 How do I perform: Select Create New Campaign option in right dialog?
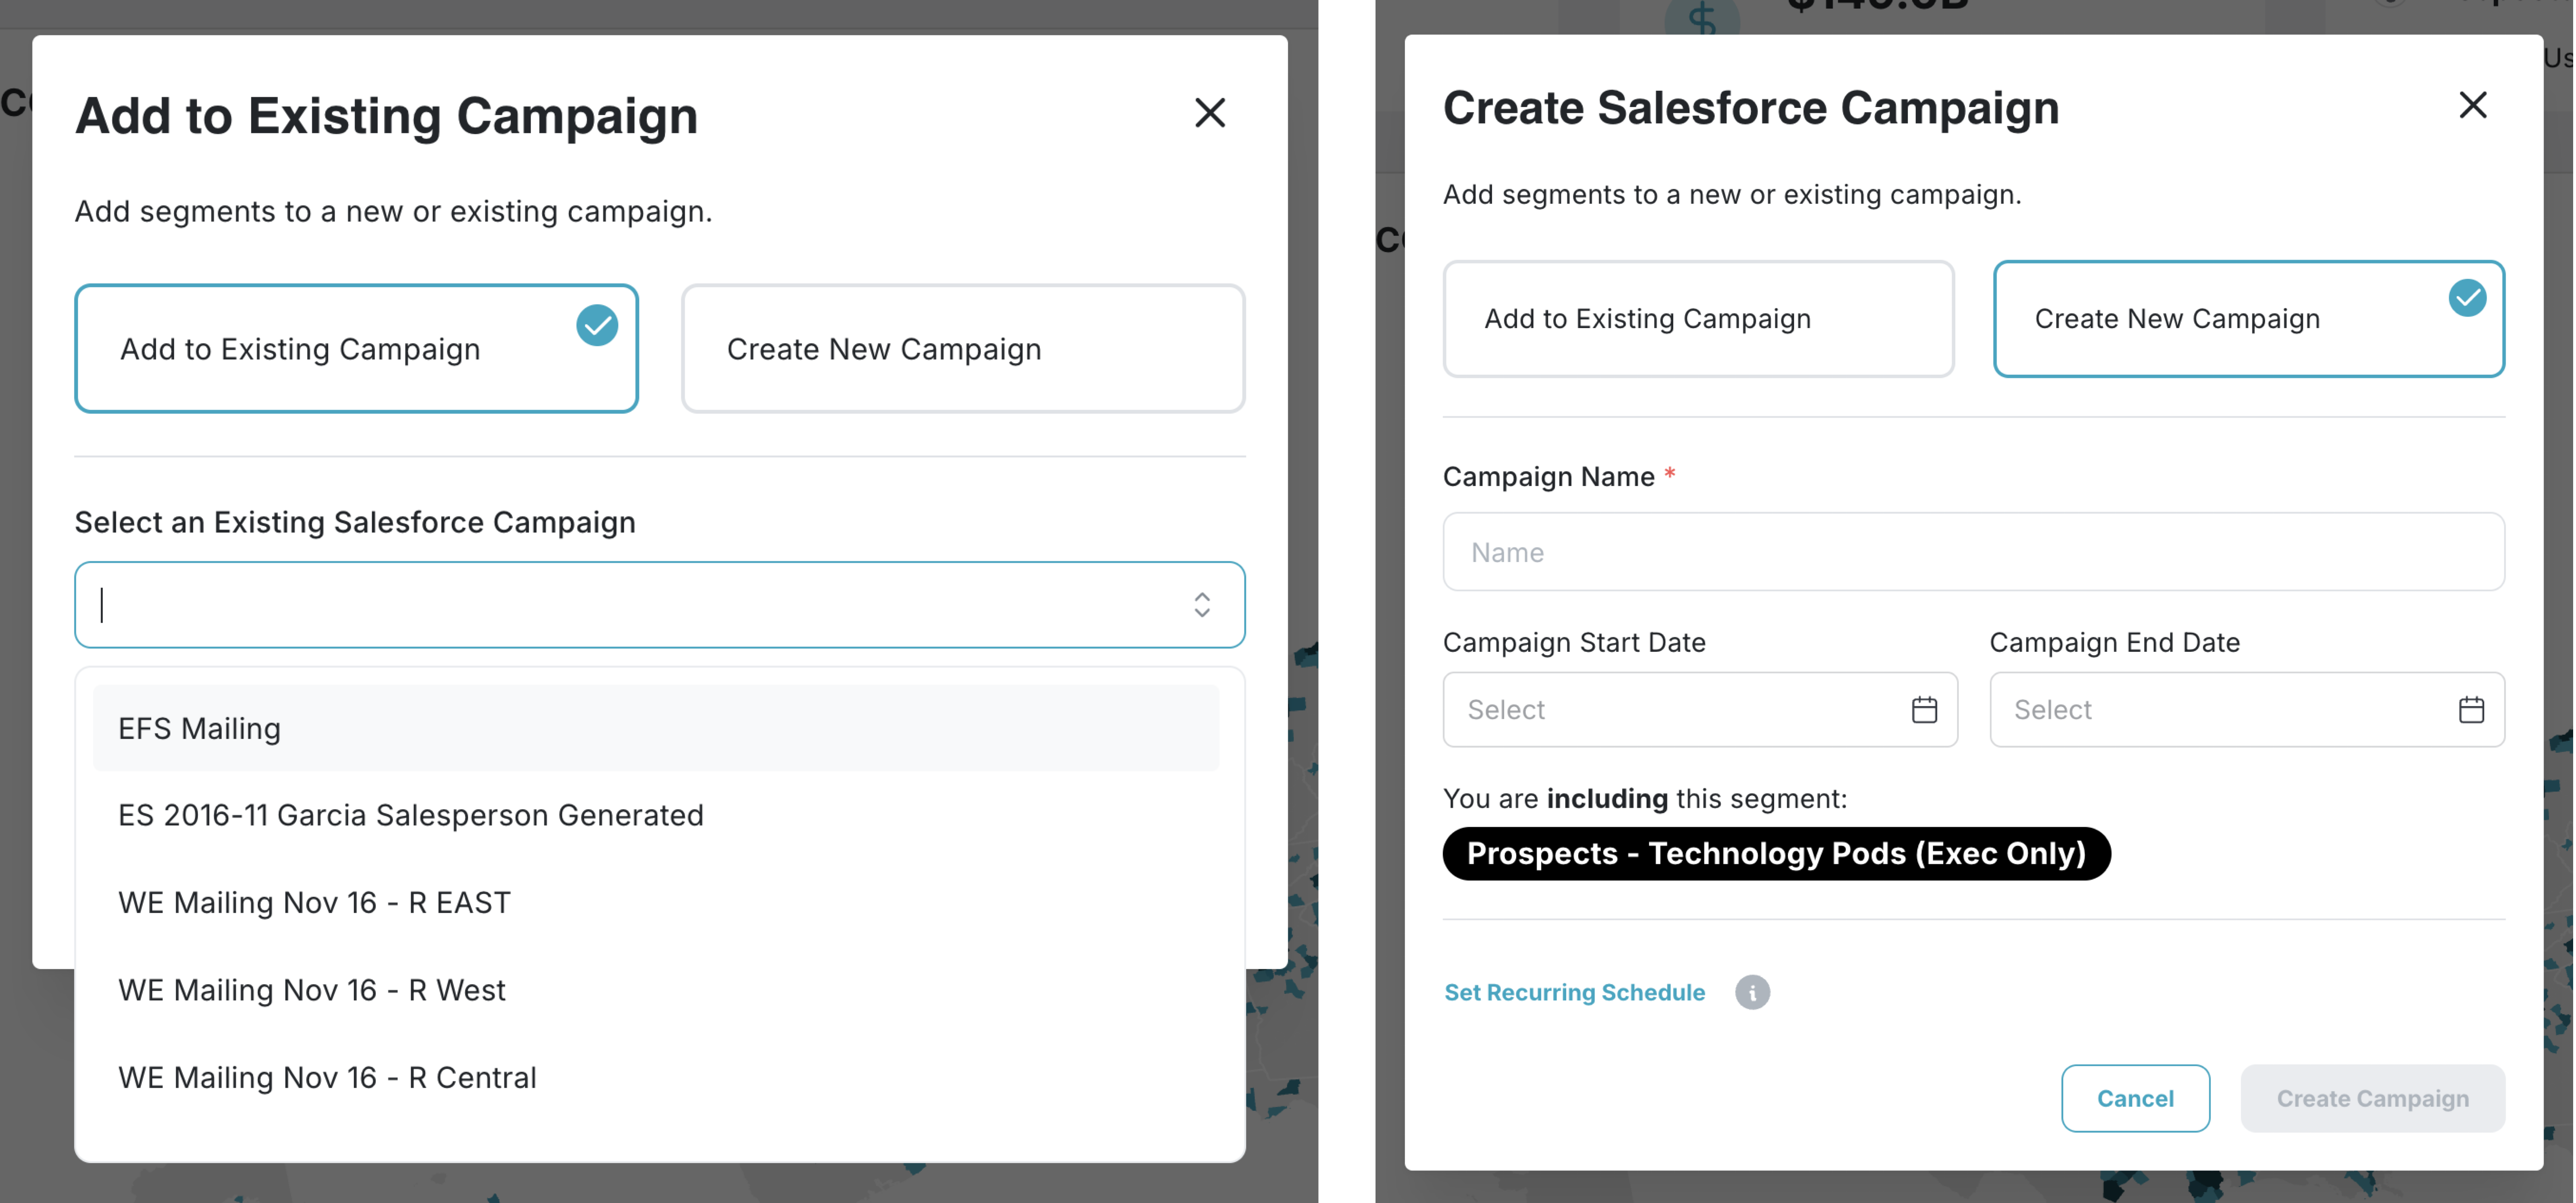point(2249,319)
